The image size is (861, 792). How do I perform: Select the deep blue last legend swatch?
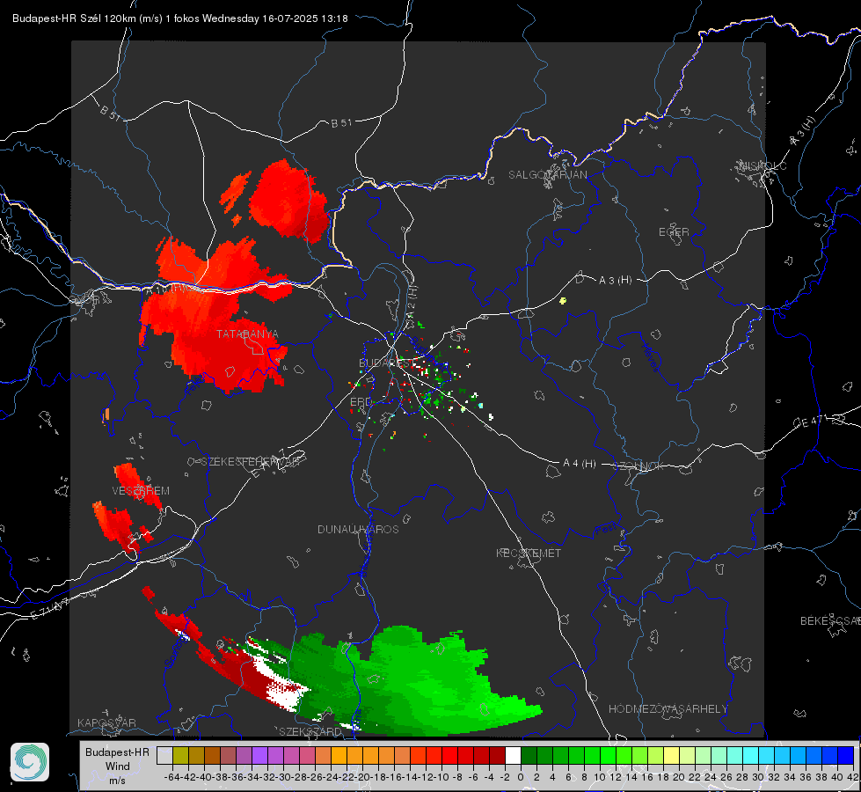(846, 755)
